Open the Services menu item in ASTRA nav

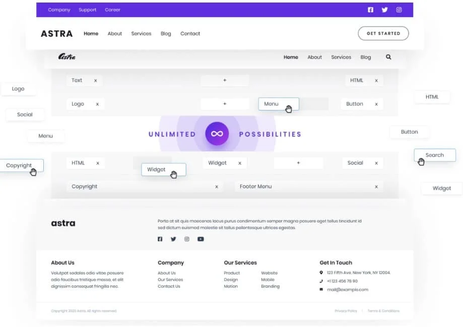[x=141, y=34]
